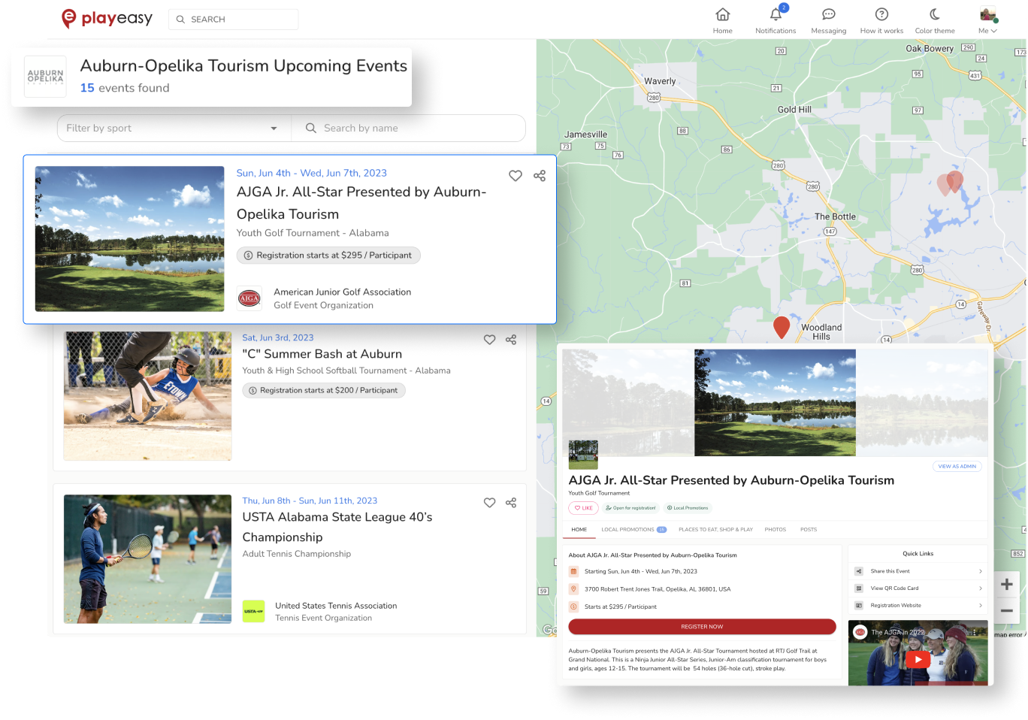The width and height of the screenshot is (1028, 720).
Task: Click share icon on "C" Summer Bash event
Action: (x=511, y=340)
